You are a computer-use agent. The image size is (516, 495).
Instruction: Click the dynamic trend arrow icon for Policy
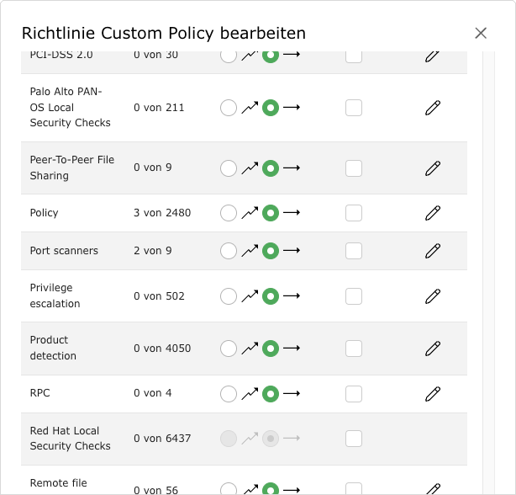pyautogui.click(x=250, y=213)
